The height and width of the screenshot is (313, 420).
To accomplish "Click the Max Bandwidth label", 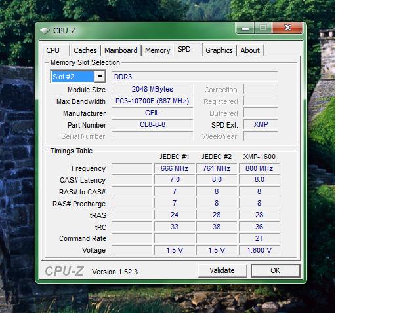I will (81, 101).
